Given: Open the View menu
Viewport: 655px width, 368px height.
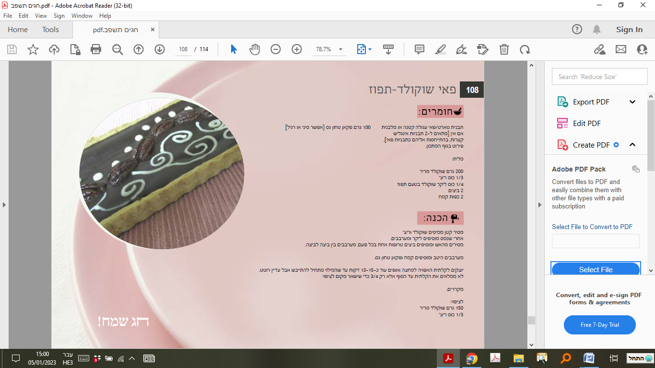Looking at the screenshot, I should [41, 16].
